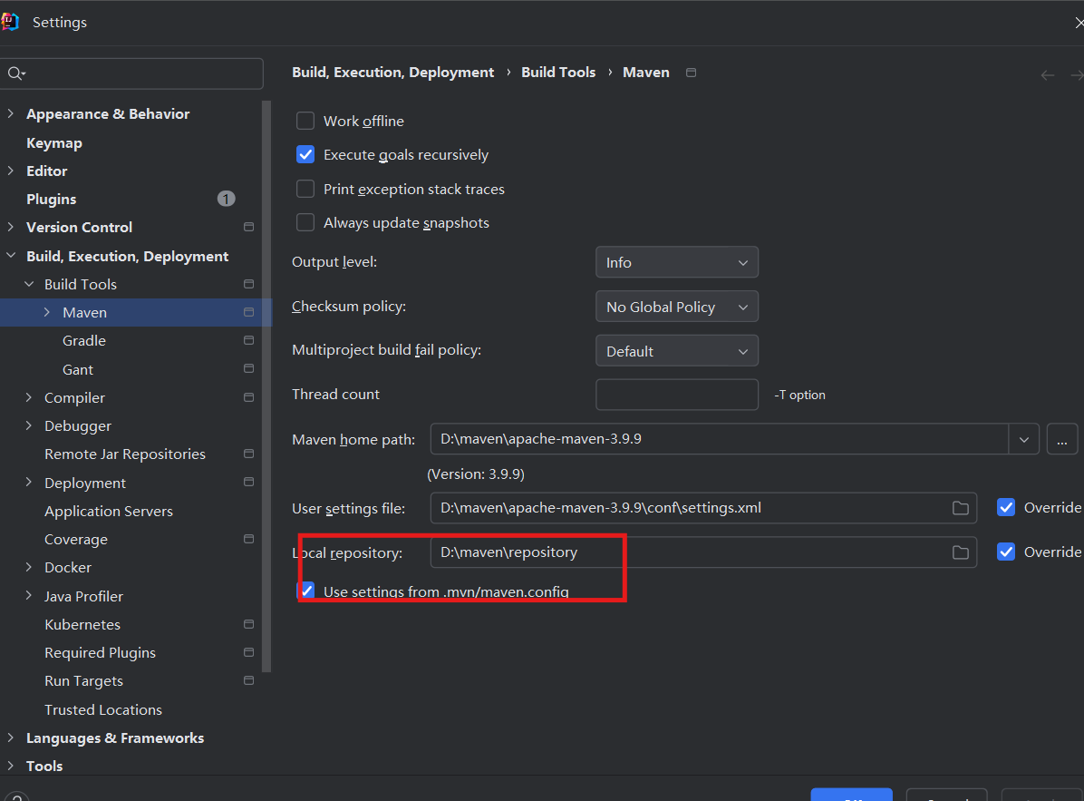Toggle Use settings from .mvn/maven.config
The width and height of the screenshot is (1084, 801).
pos(306,591)
